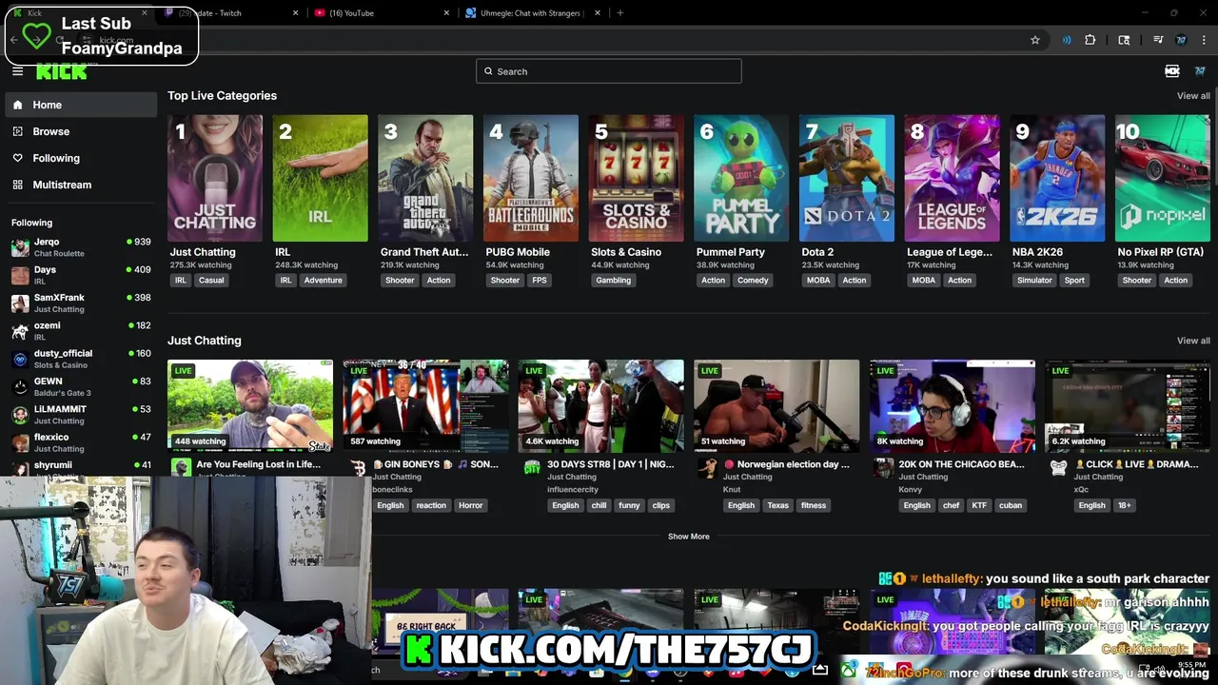This screenshot has height=685, width=1218.
Task: Close the Uhmegle tab
Action: pyautogui.click(x=598, y=13)
